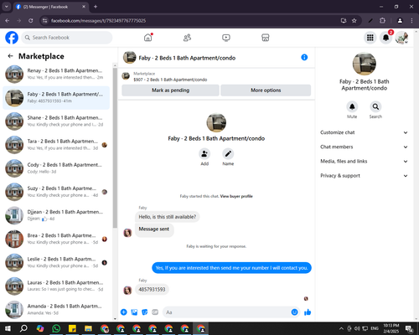Select the Messenger | Facebook browser tab
Screen dimensions: 419x335
(x=51, y=7)
